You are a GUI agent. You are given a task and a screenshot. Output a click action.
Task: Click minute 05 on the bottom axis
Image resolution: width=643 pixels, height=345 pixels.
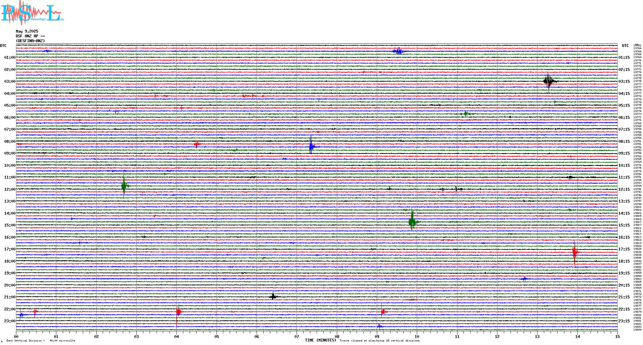click(x=217, y=336)
